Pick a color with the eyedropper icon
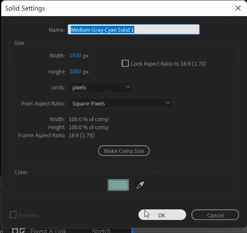This screenshot has height=233, width=247. (140, 185)
